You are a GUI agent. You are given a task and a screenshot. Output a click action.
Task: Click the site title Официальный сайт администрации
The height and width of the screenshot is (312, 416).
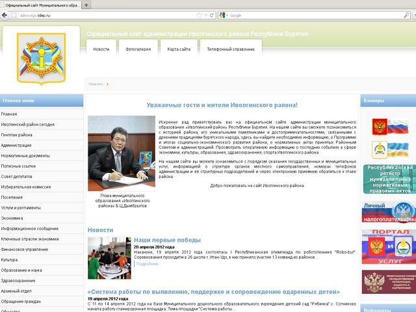point(198,34)
